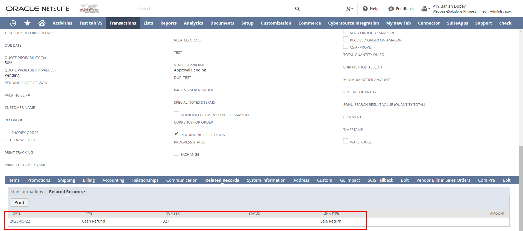The height and width of the screenshot is (231, 523).
Task: Open the check menu
Action: [505, 23]
